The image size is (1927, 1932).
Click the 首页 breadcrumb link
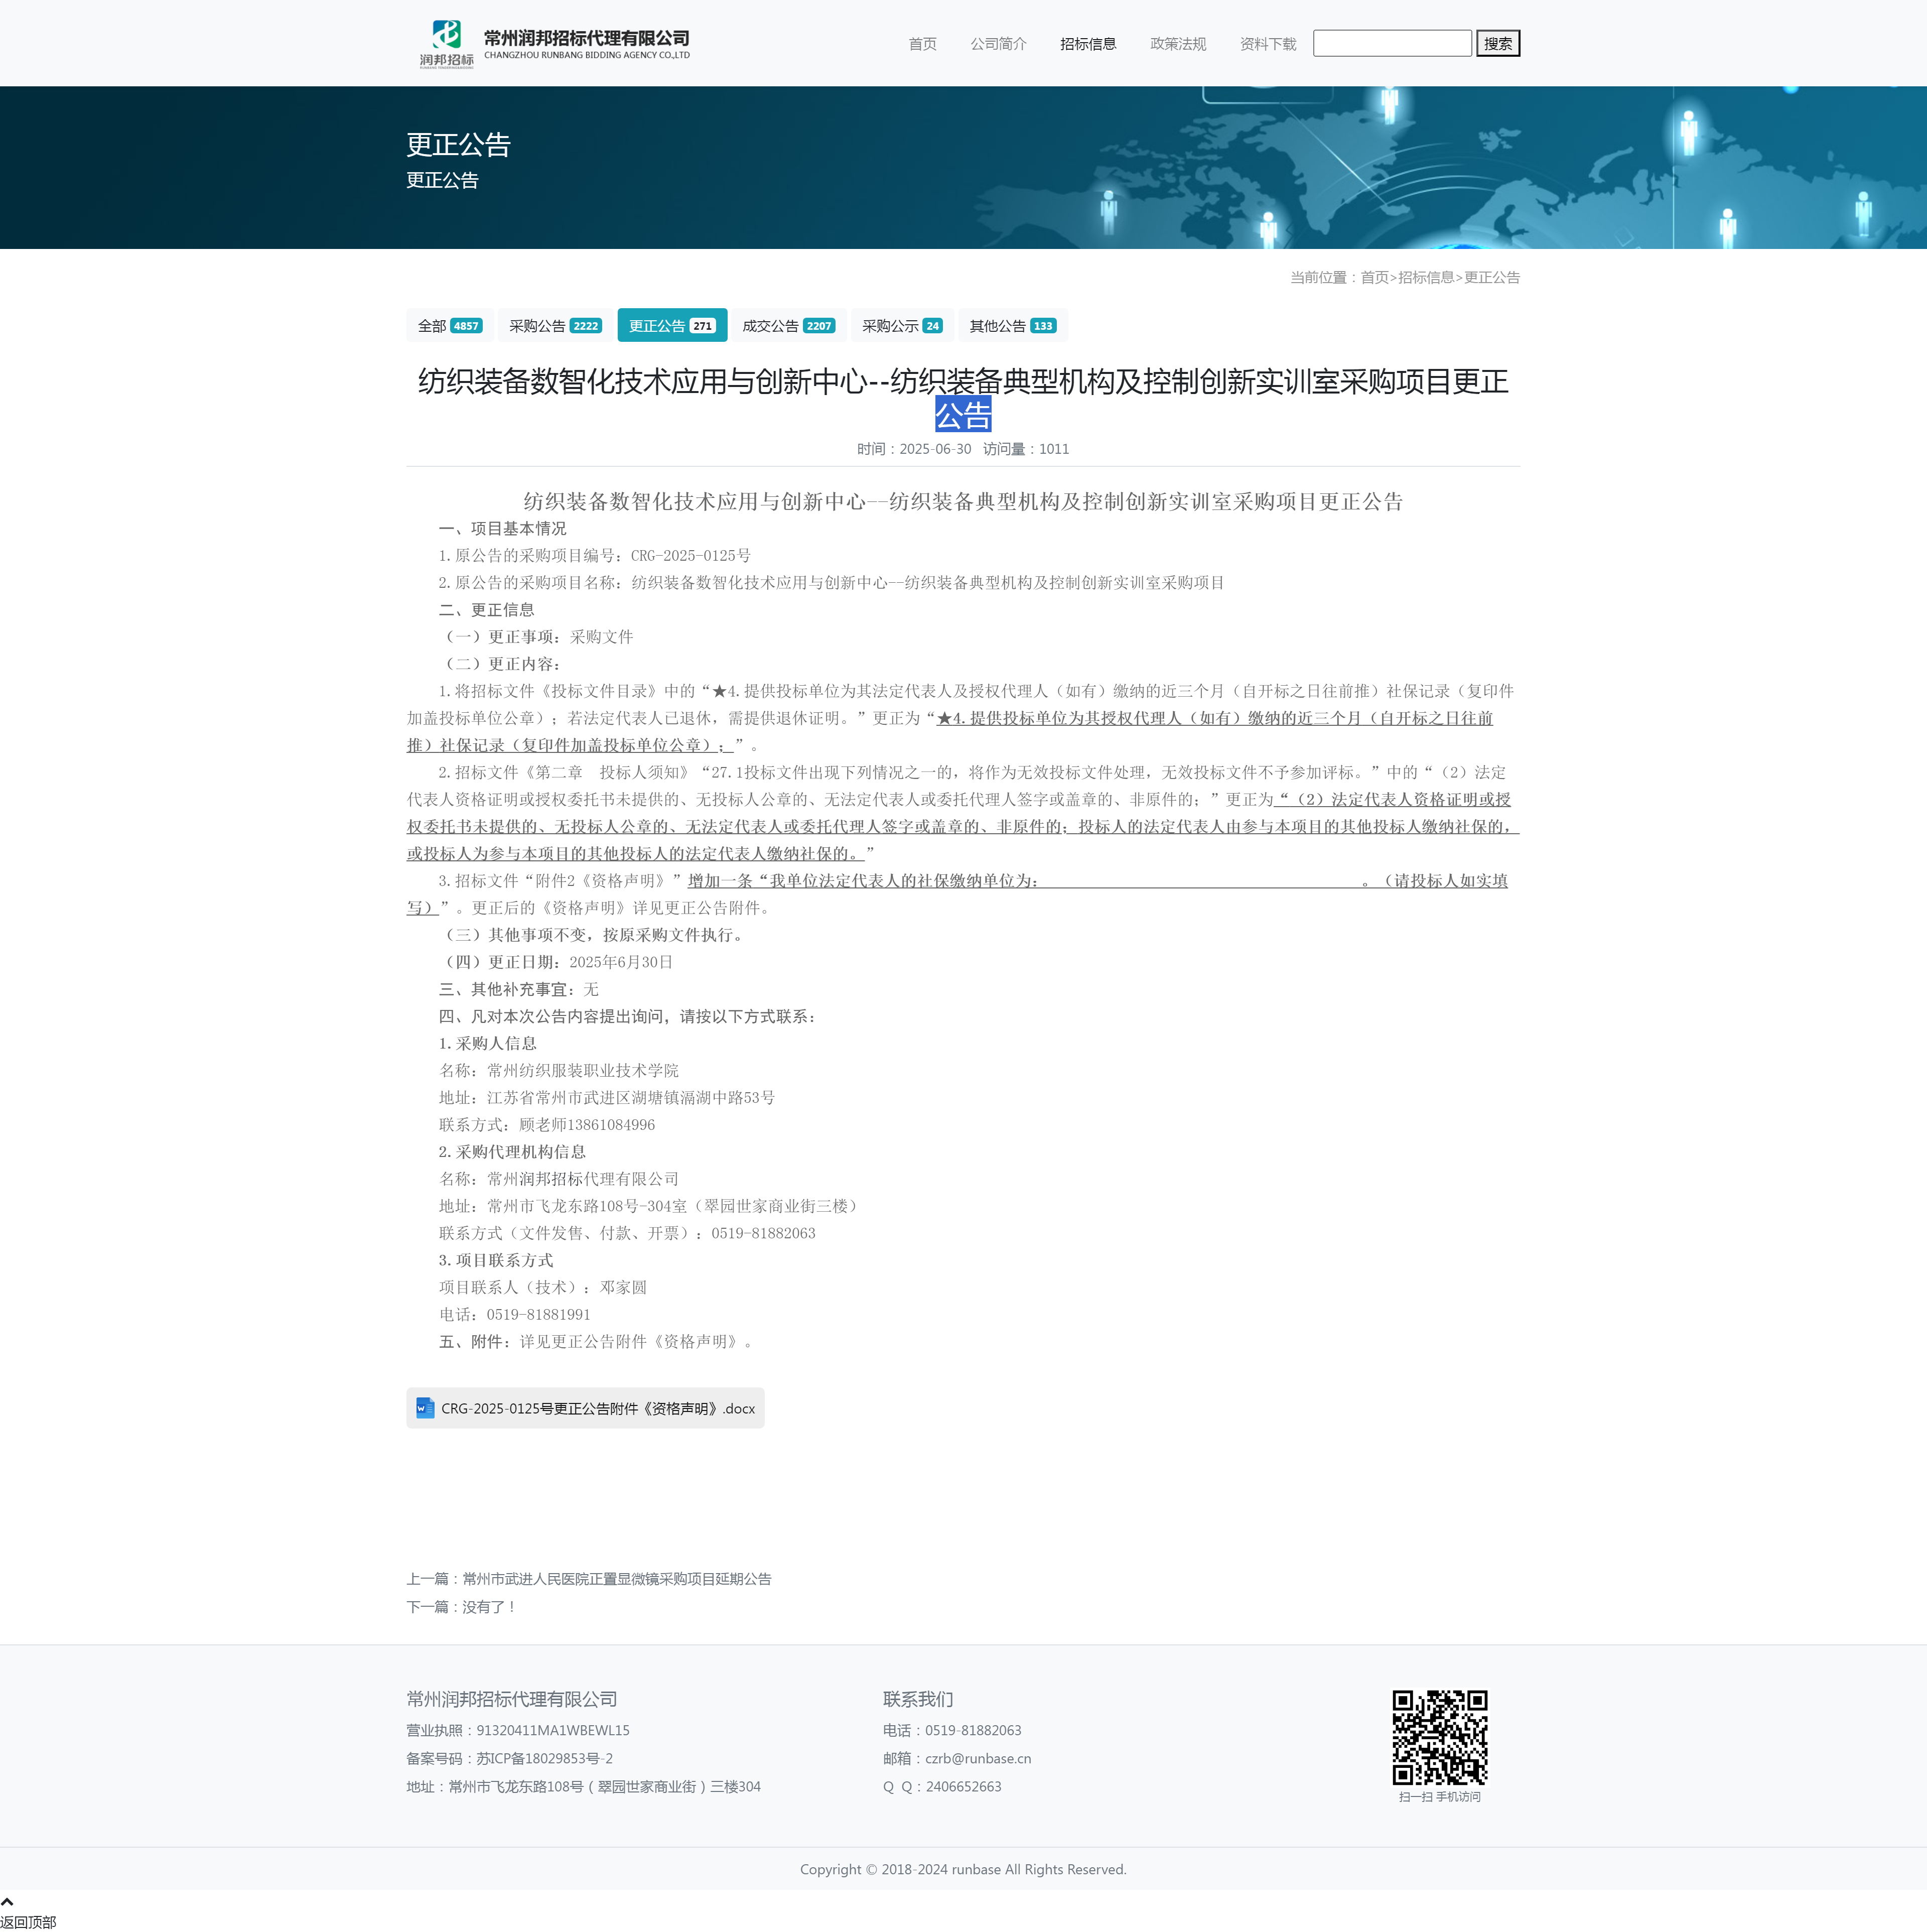tap(1374, 278)
